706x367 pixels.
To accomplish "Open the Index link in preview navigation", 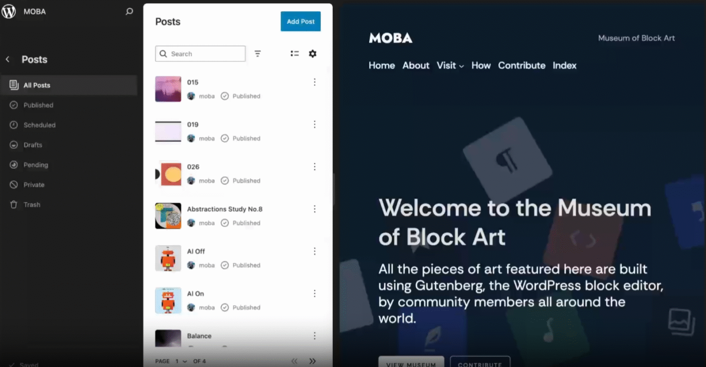I will 564,66.
